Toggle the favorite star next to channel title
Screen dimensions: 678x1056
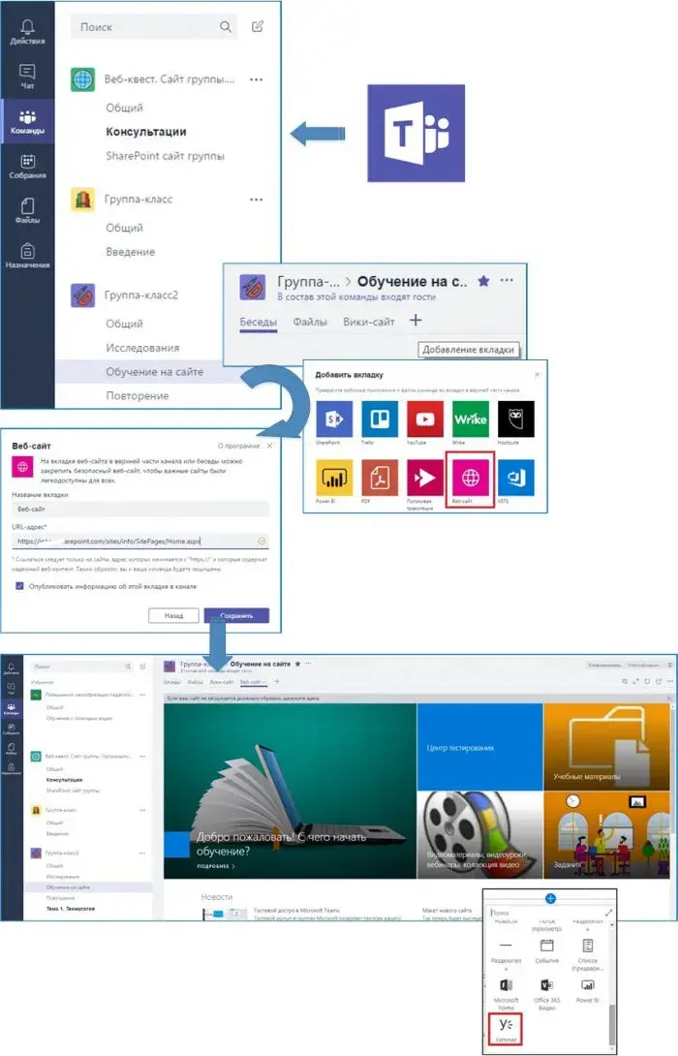coord(484,281)
